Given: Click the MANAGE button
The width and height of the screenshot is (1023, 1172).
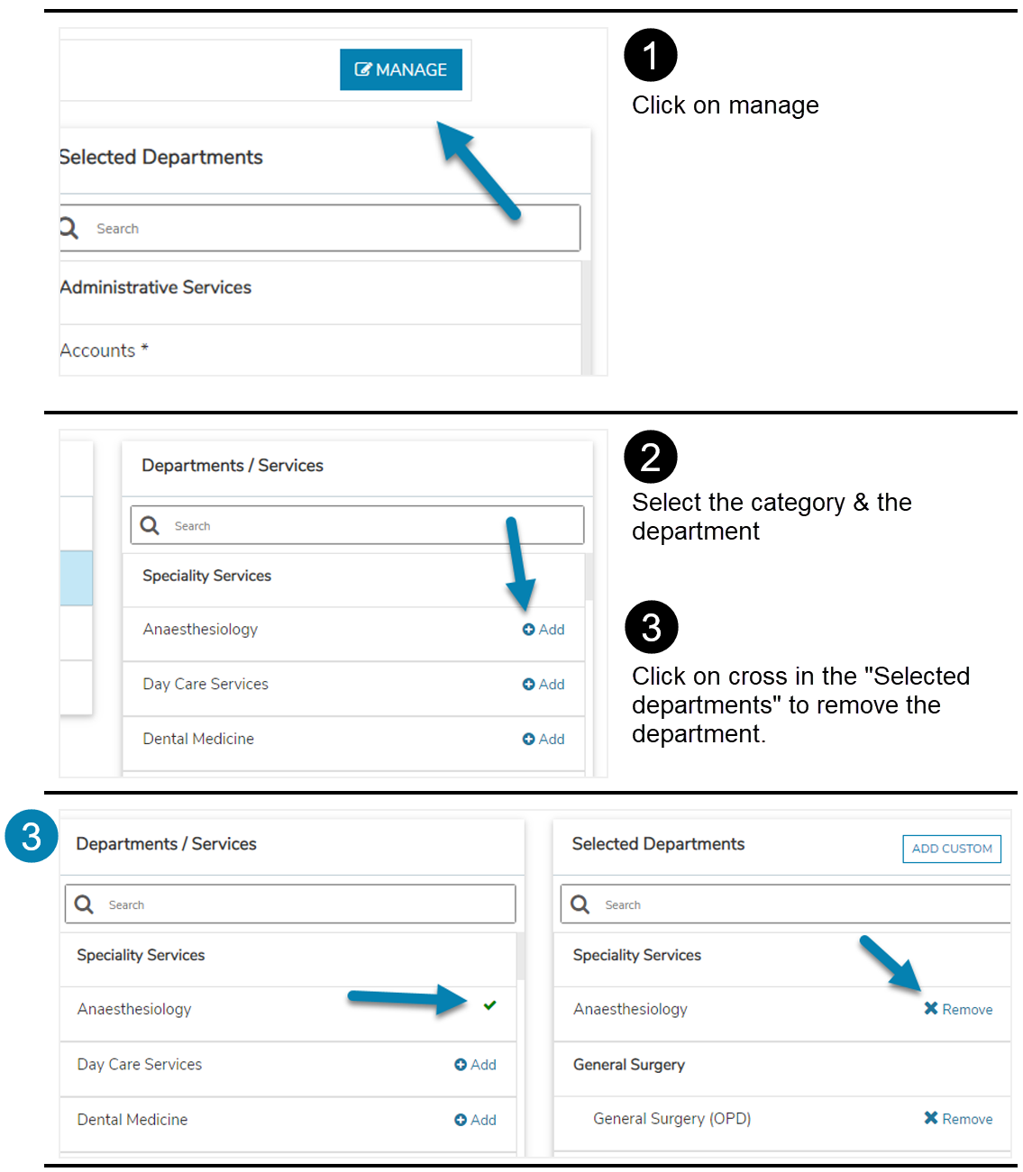Looking at the screenshot, I should (401, 69).
